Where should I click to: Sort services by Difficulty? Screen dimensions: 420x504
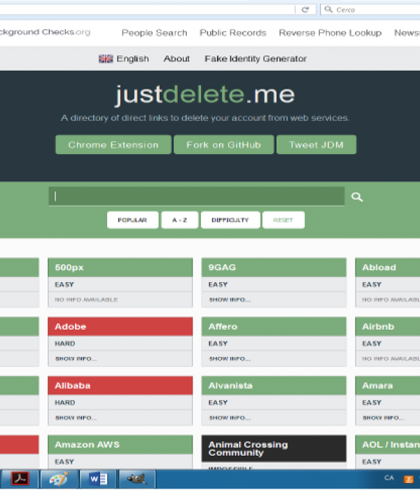(230, 220)
